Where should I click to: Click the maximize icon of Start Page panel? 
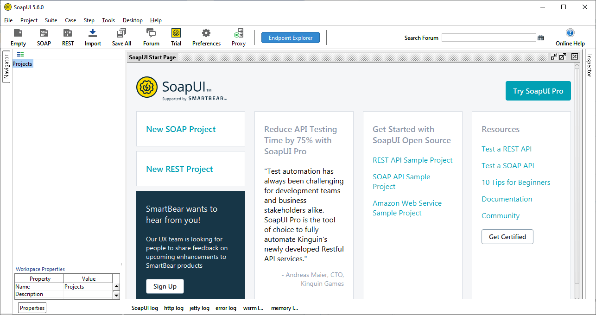pos(563,57)
